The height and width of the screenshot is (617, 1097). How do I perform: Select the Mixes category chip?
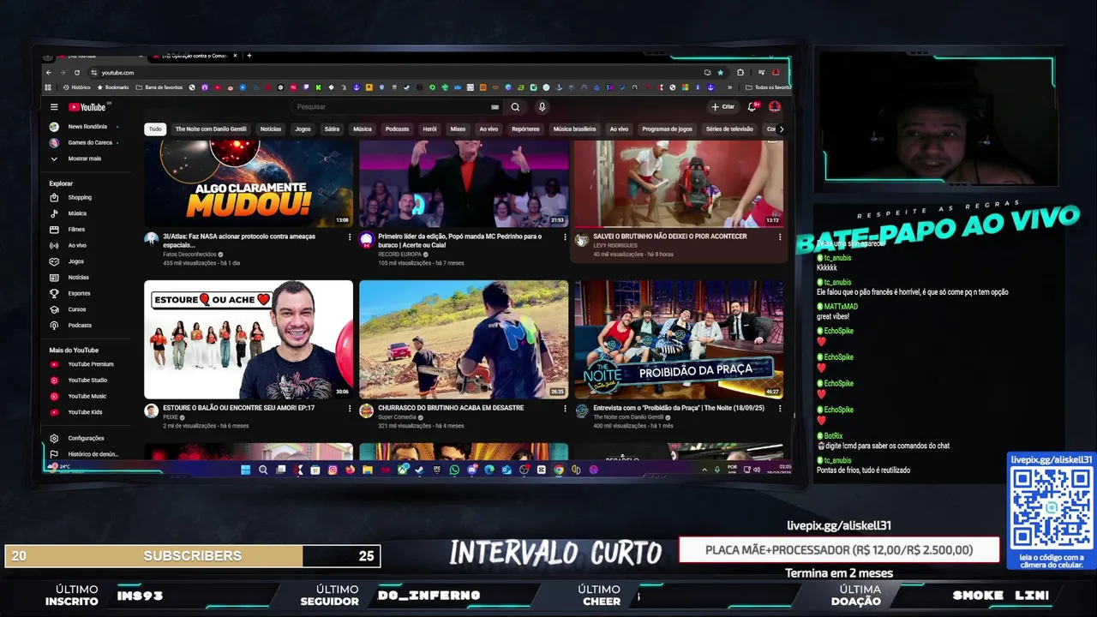[459, 129]
